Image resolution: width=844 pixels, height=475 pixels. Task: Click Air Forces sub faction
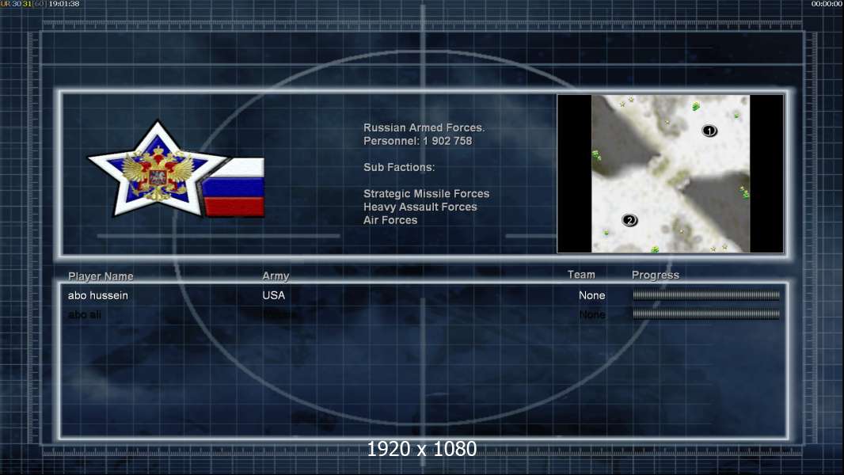pyautogui.click(x=390, y=220)
